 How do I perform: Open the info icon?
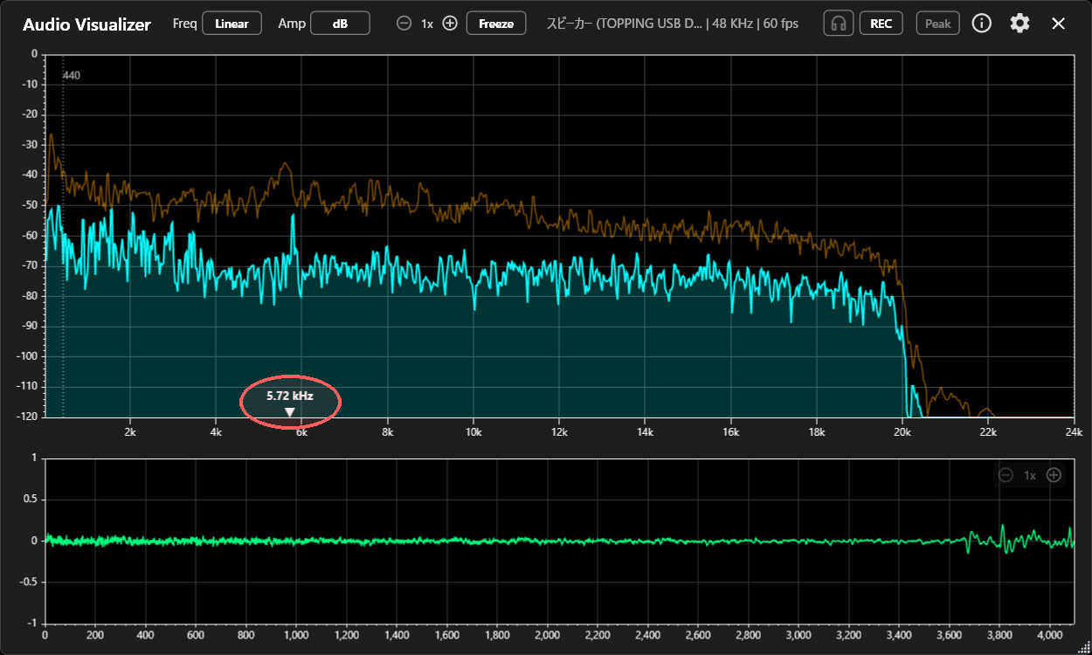982,24
